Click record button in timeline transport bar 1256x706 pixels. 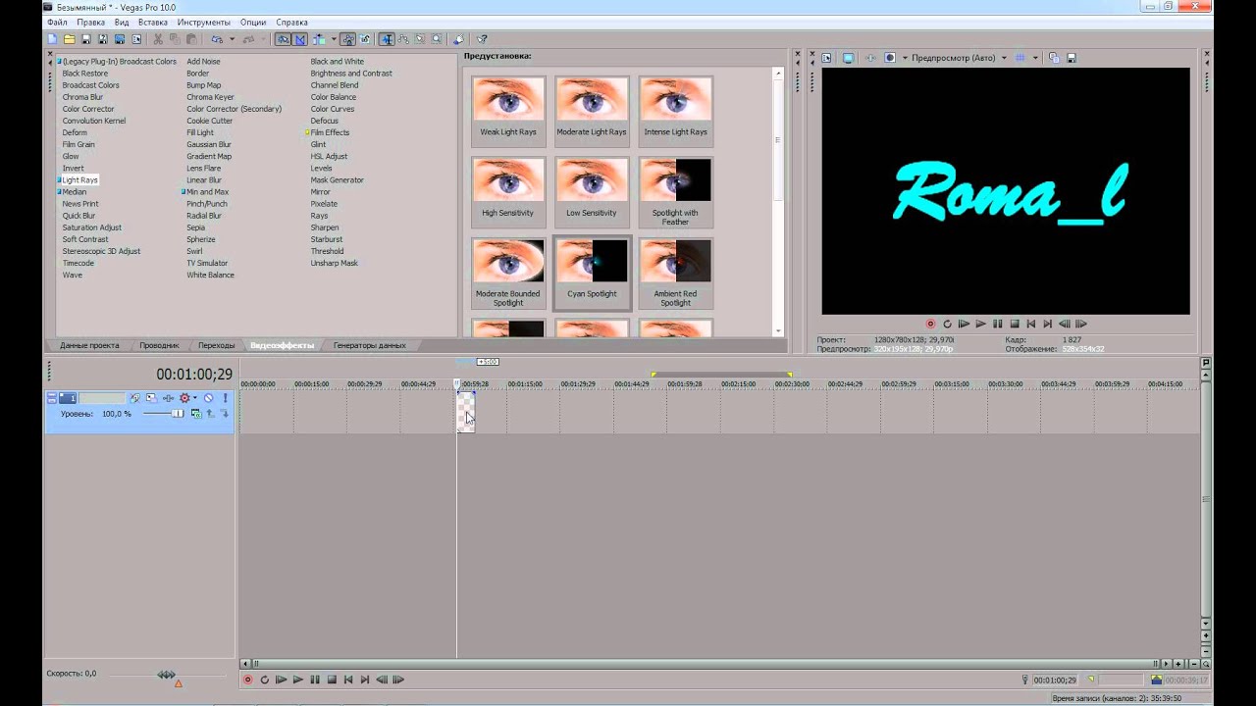[x=247, y=680]
